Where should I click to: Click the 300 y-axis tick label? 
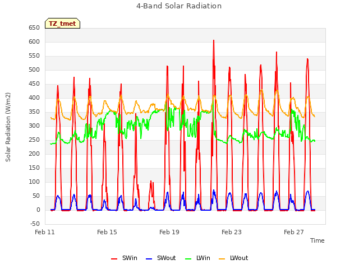pyautogui.click(x=34, y=126)
